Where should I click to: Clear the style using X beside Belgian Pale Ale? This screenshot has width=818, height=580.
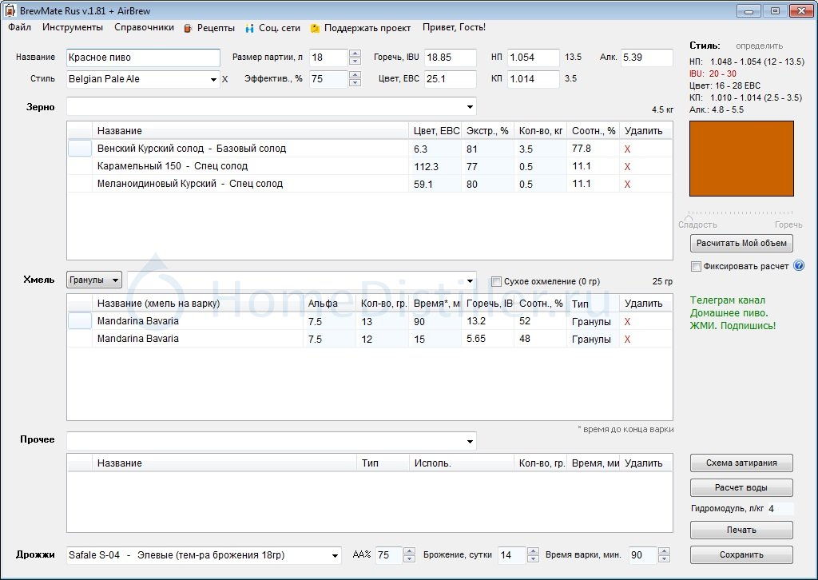[x=224, y=79]
